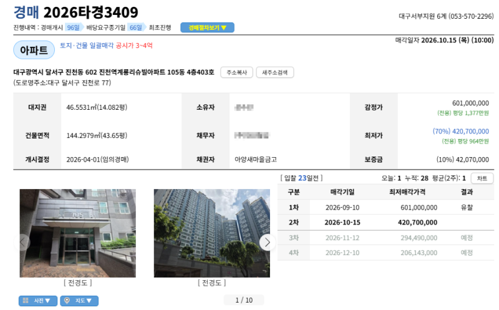Image resolution: width=499 pixels, height=310 pixels.
Task: Click the creditor name 아양새마을금고
Action: coord(256,160)
